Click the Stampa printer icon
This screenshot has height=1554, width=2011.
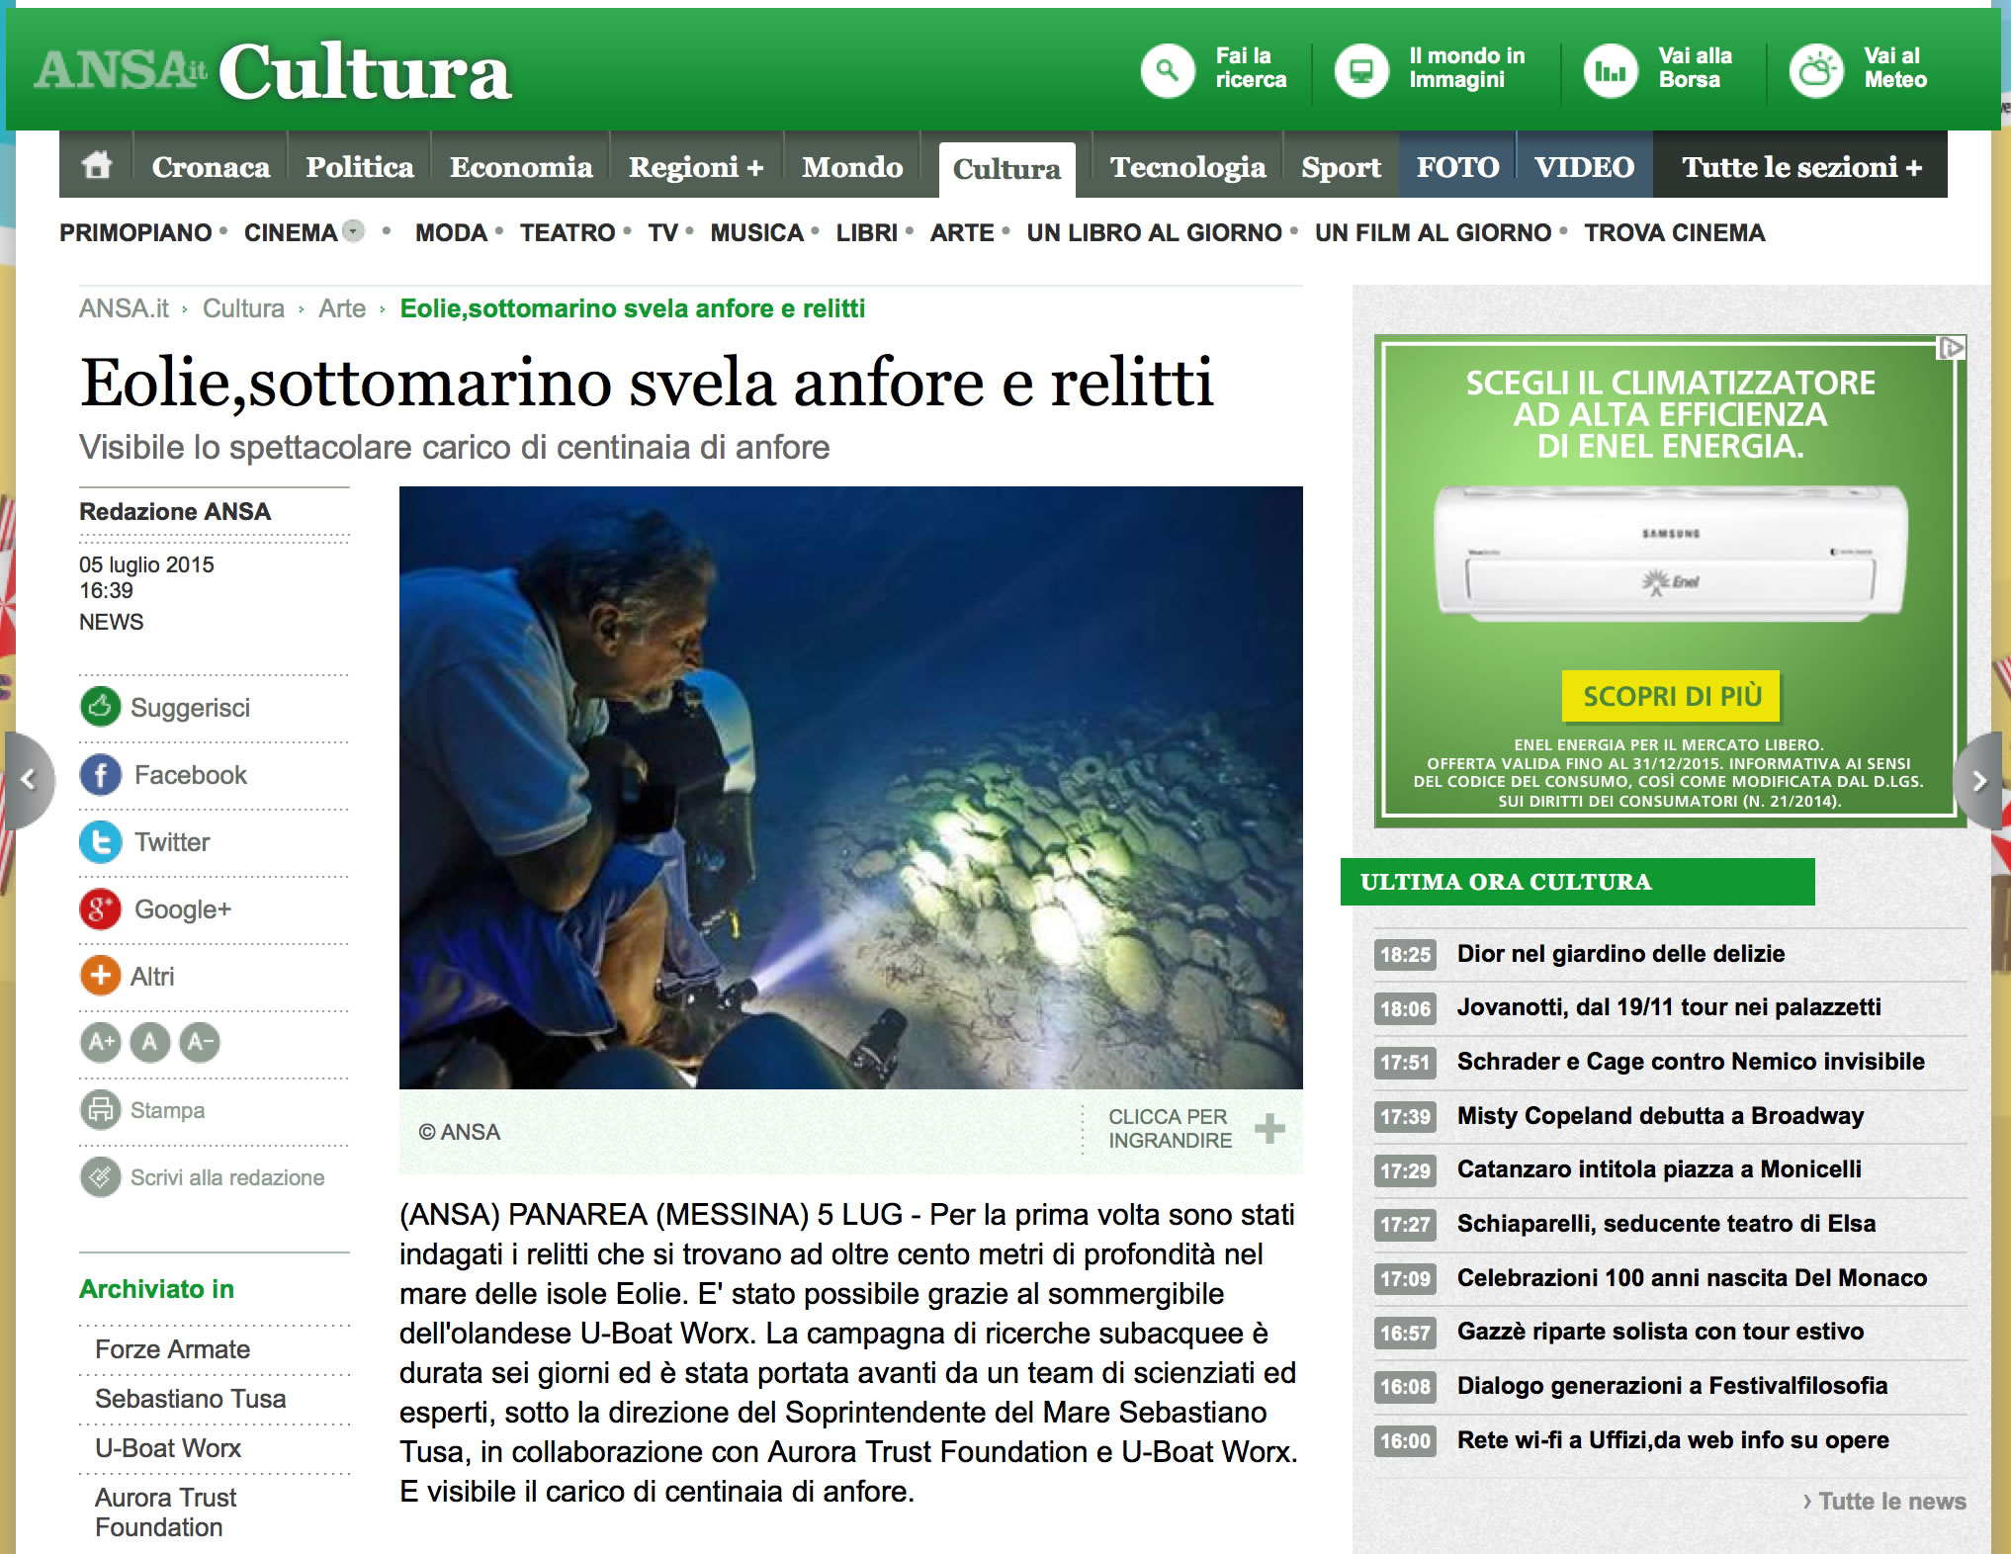point(100,1109)
